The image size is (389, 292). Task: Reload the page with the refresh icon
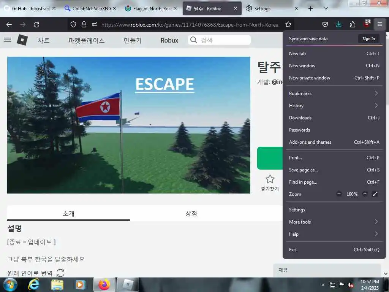pyautogui.click(x=36, y=24)
